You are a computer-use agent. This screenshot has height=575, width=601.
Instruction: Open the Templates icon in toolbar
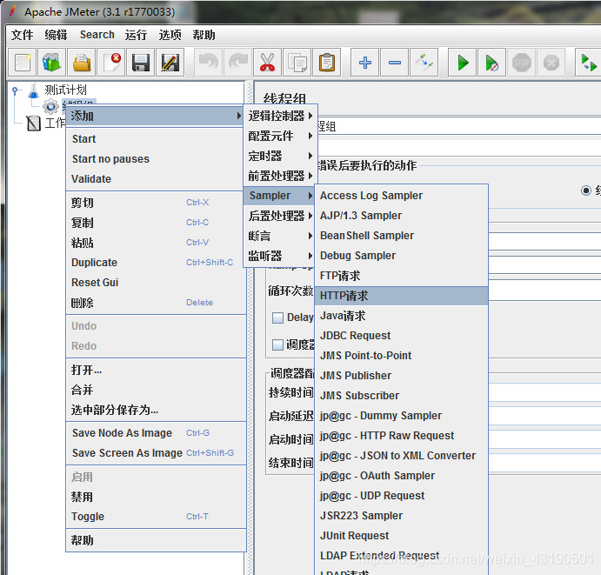coord(51,62)
